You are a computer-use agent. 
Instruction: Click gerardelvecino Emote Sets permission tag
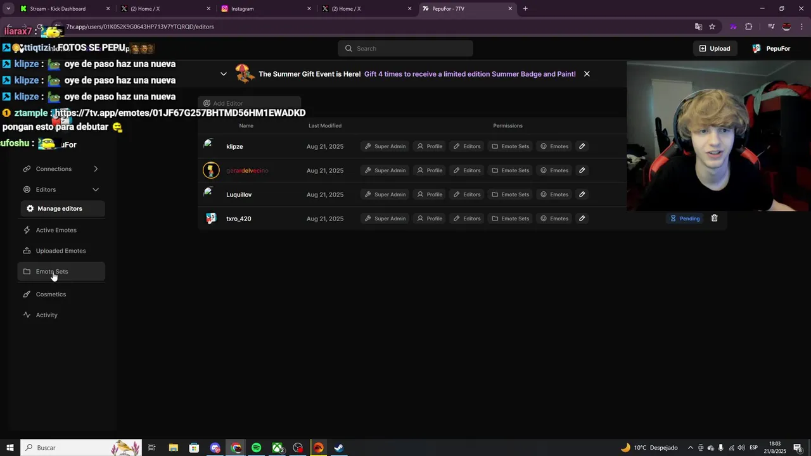[x=510, y=170]
